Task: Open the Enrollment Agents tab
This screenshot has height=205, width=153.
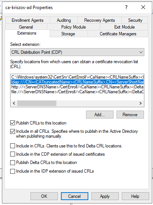Action: pyautogui.click(x=27, y=20)
